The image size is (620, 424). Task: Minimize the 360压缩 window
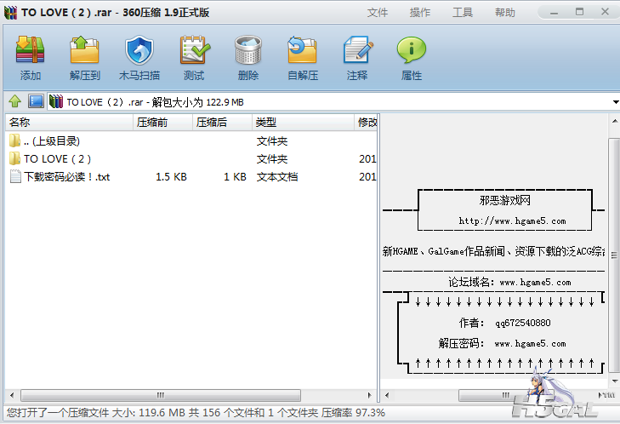click(x=554, y=12)
